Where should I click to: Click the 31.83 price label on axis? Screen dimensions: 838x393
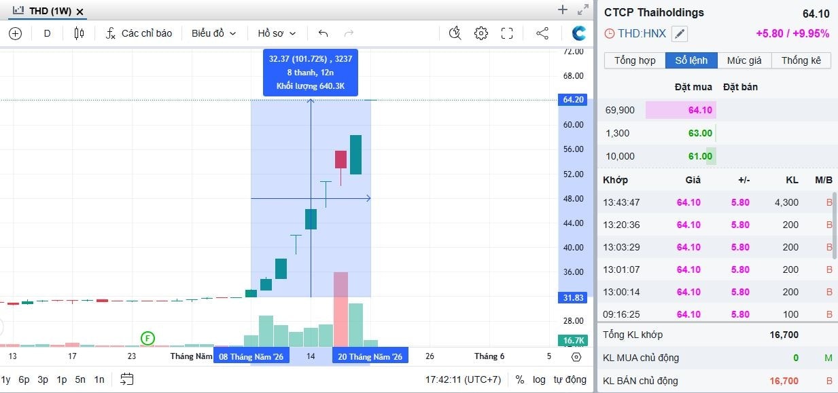point(573,297)
